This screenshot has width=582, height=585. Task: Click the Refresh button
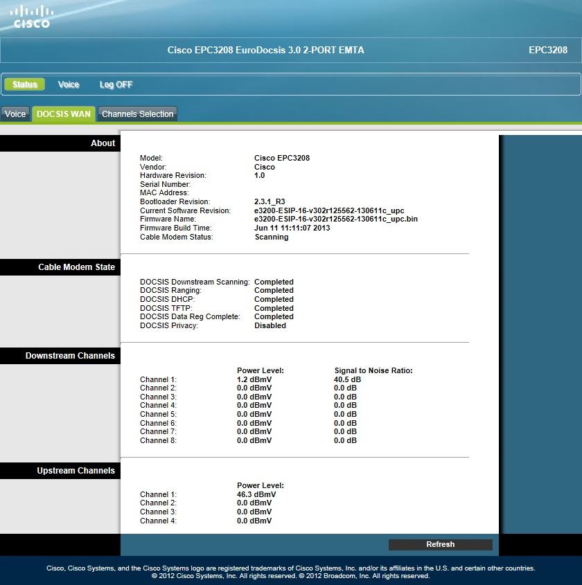point(441,544)
